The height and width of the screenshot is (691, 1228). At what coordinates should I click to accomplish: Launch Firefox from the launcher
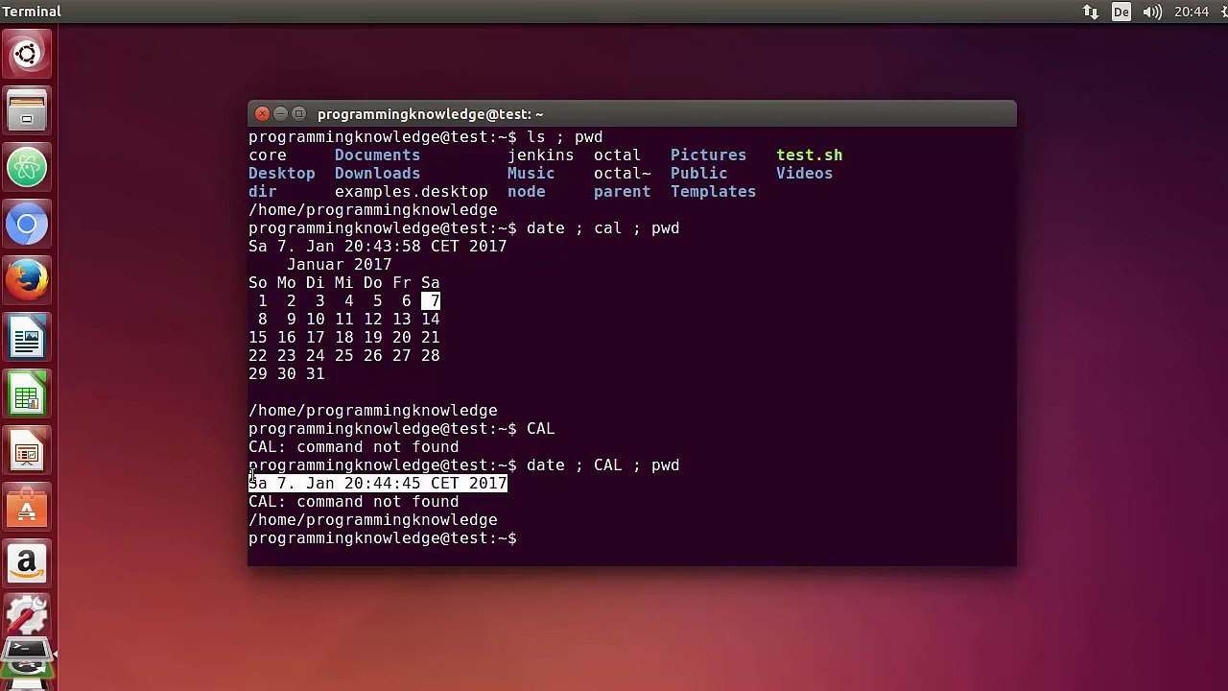pyautogui.click(x=27, y=281)
